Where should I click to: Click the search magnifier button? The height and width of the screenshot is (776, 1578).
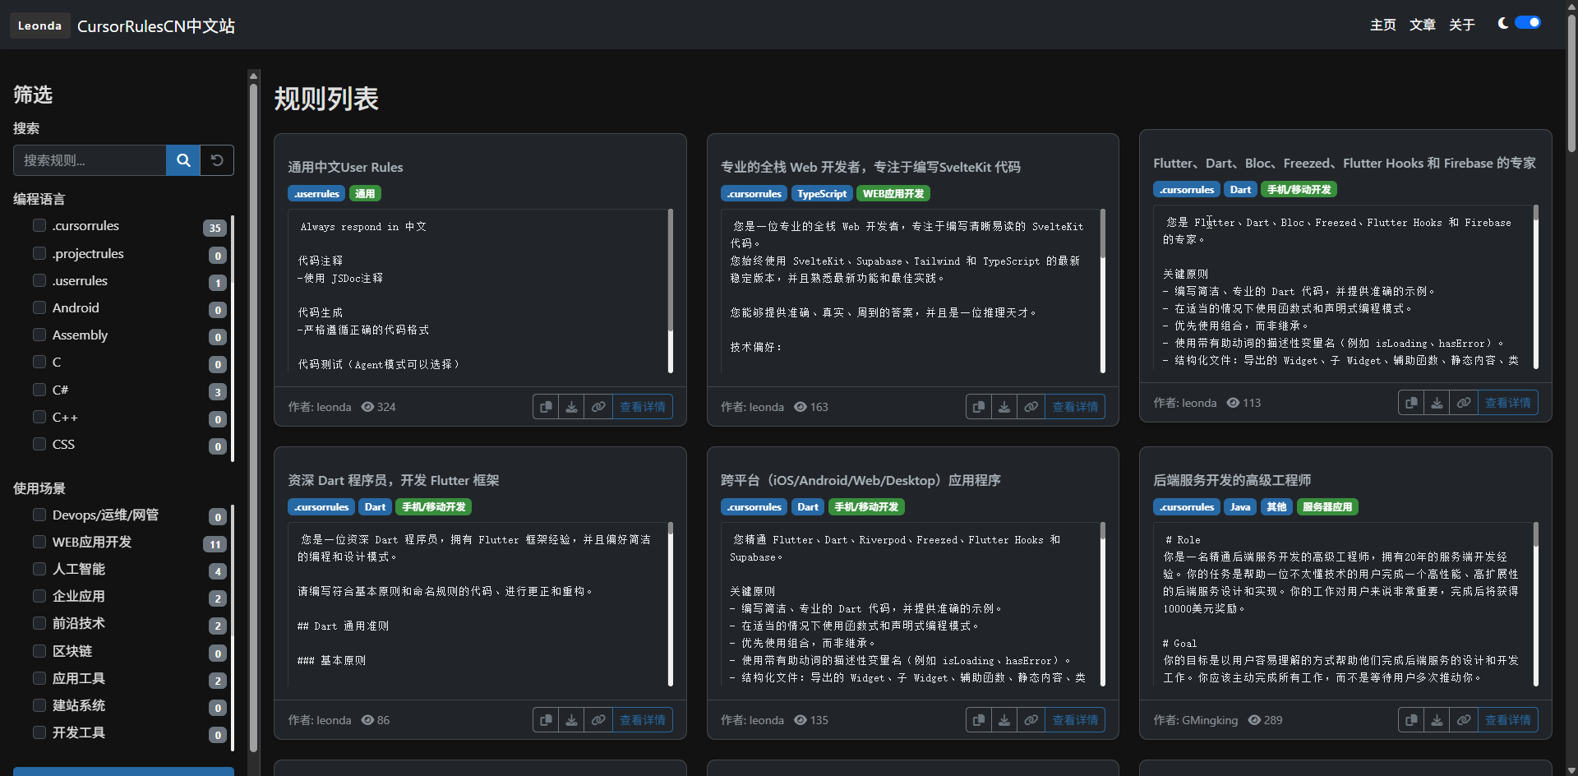tap(183, 160)
